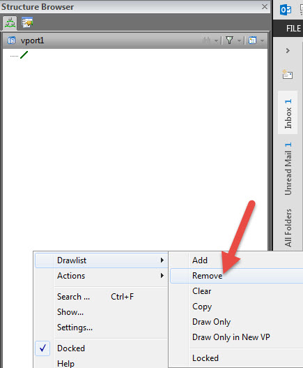Select Draw Only in the submenu

[237, 322]
